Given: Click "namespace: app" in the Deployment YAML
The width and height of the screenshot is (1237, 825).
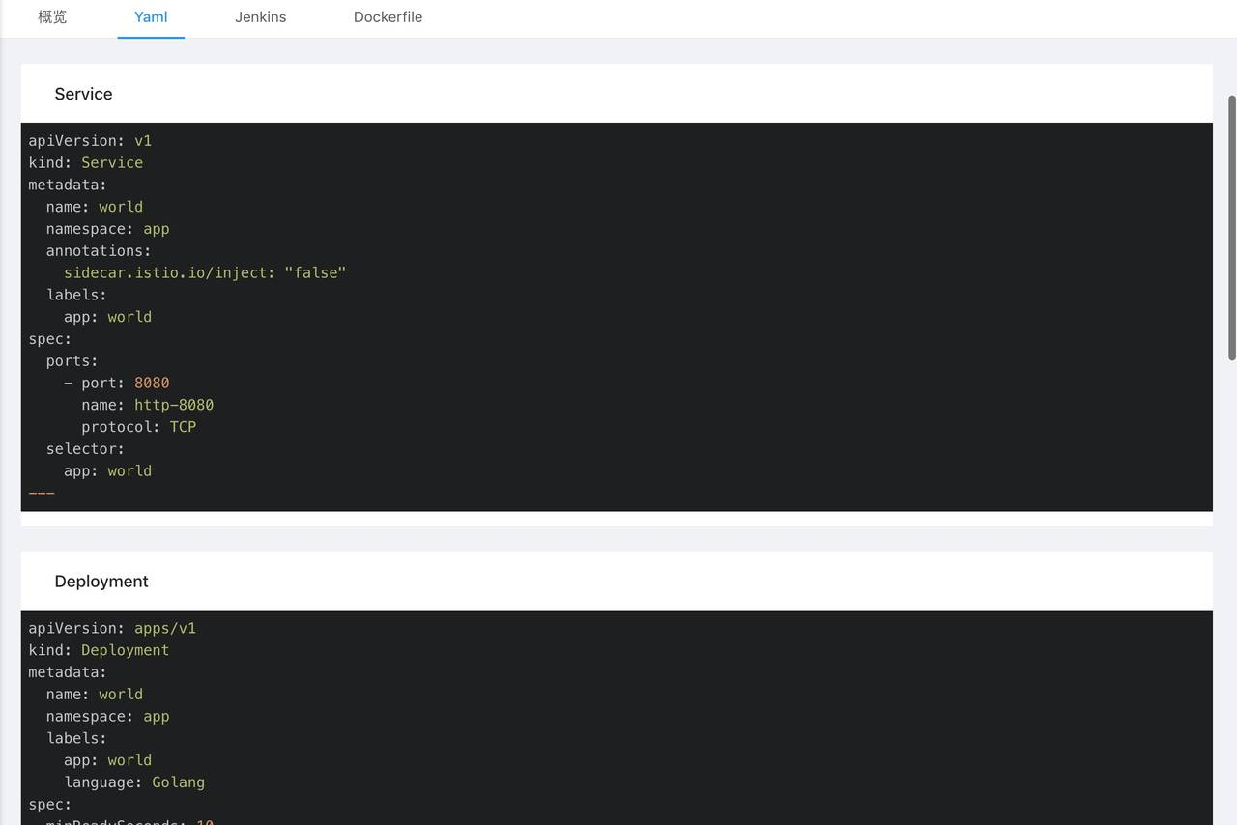Looking at the screenshot, I should [107, 717].
